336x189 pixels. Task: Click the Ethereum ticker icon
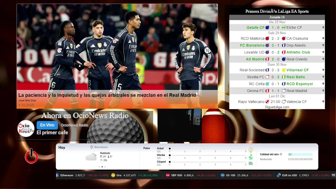coord(57,175)
